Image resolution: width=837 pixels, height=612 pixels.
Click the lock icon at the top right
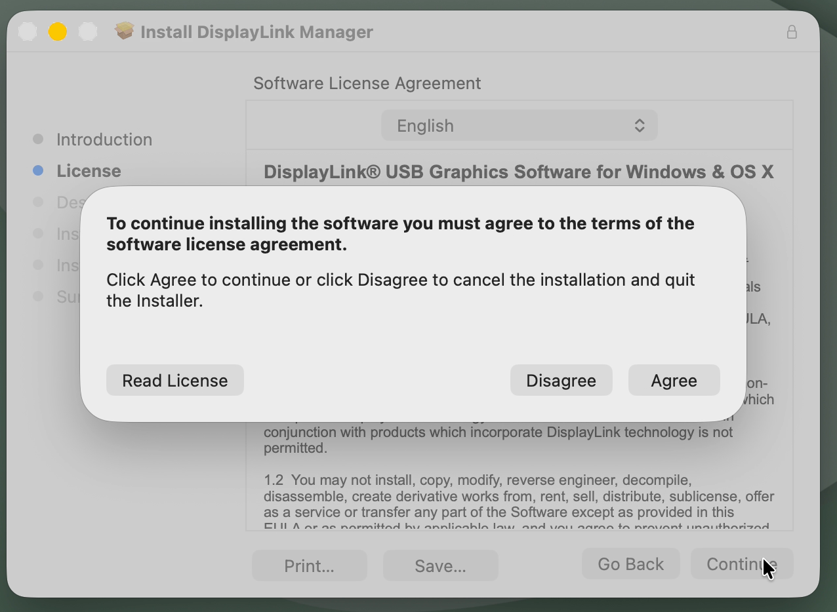[x=792, y=31]
